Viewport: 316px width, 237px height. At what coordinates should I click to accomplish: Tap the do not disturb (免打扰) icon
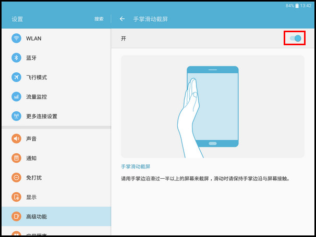click(16, 178)
